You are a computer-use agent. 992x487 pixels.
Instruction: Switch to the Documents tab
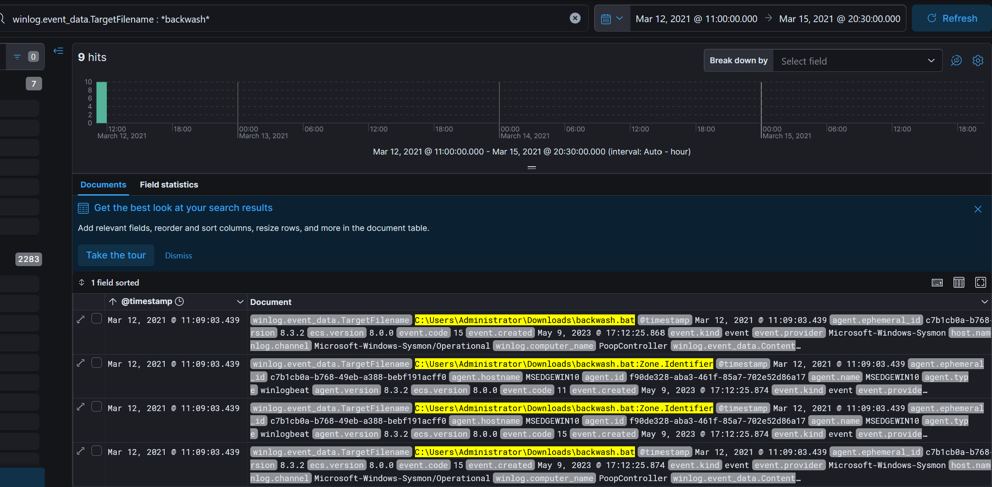click(103, 185)
